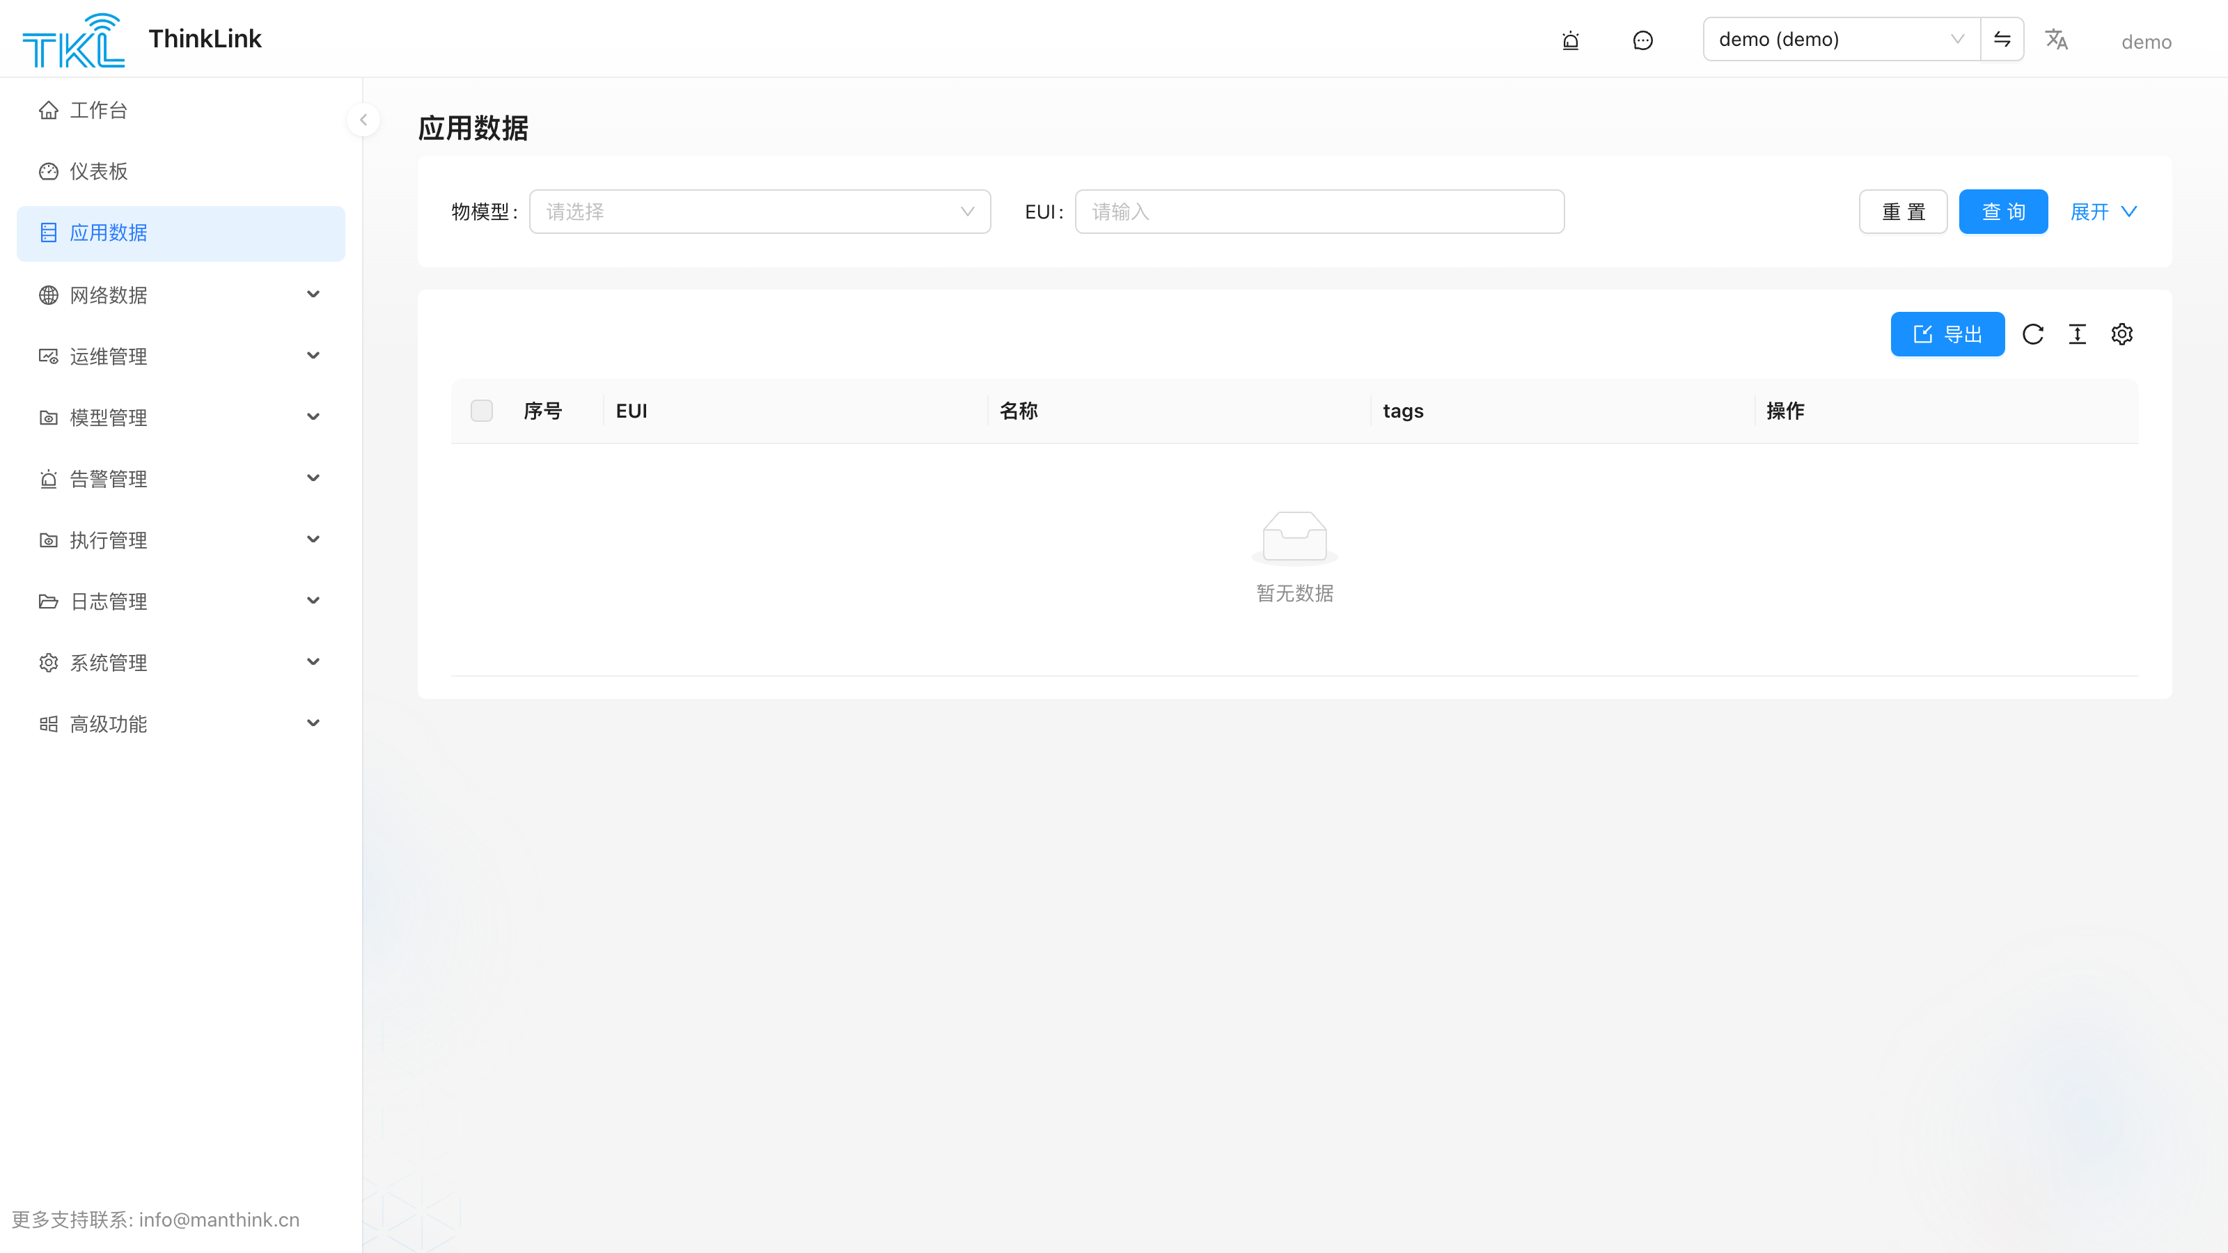Expand the 运维管理 submenu chevron
2228x1253 pixels.
313,356
